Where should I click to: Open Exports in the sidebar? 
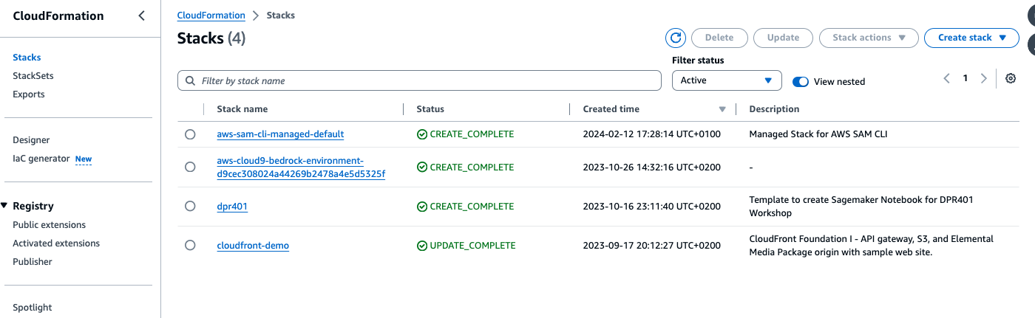pos(29,94)
